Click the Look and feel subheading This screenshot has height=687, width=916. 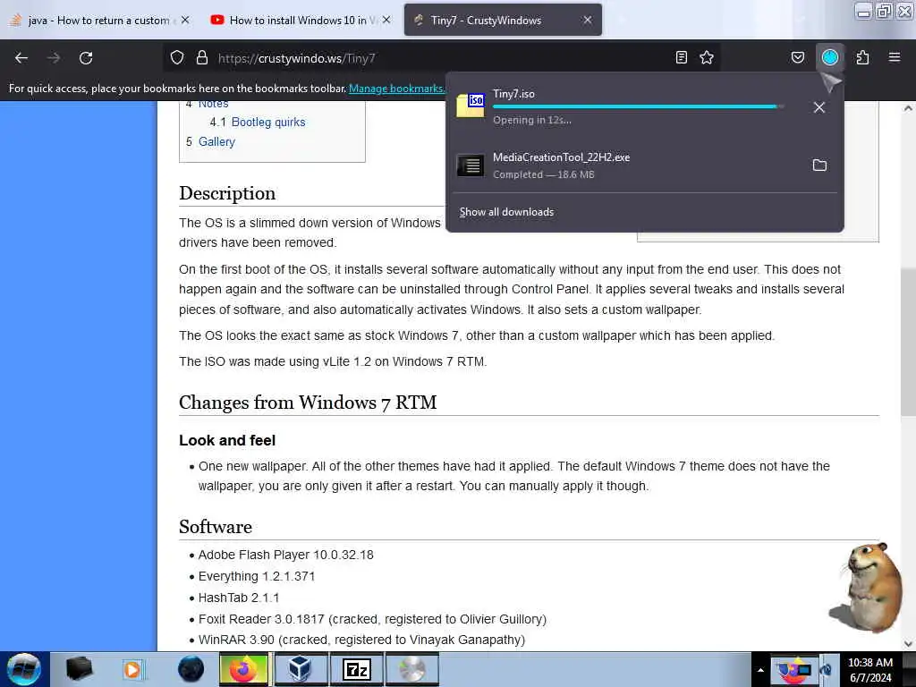227,440
